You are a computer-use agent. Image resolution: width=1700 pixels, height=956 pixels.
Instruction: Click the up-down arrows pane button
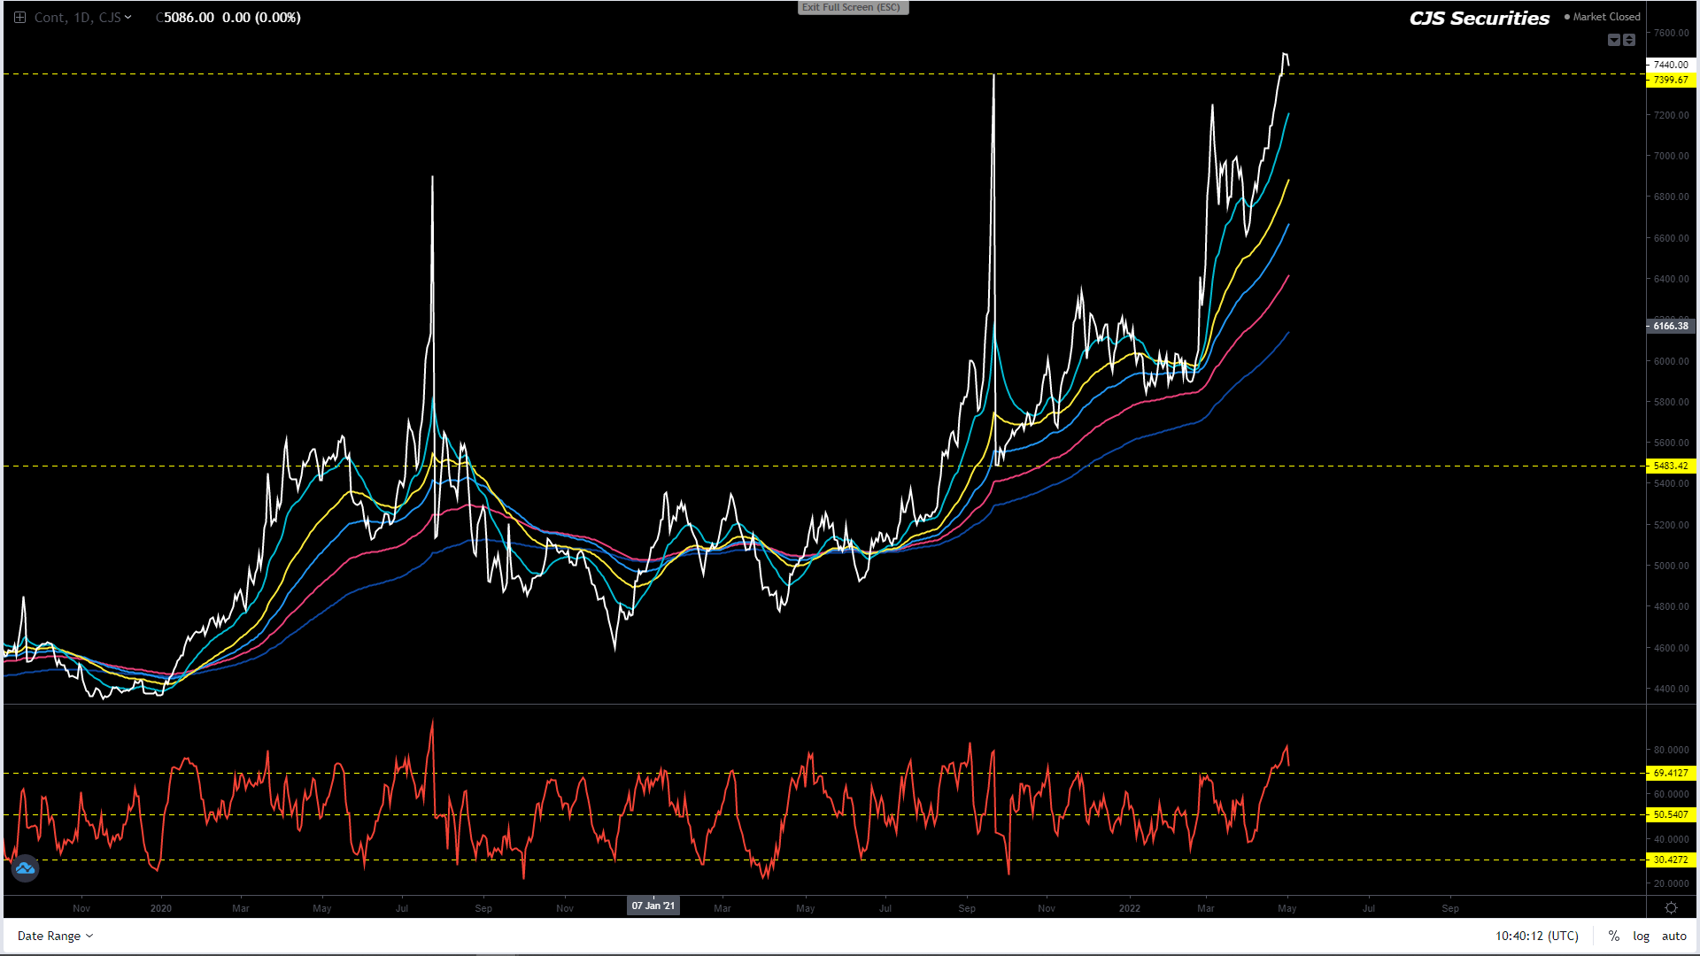point(1629,40)
